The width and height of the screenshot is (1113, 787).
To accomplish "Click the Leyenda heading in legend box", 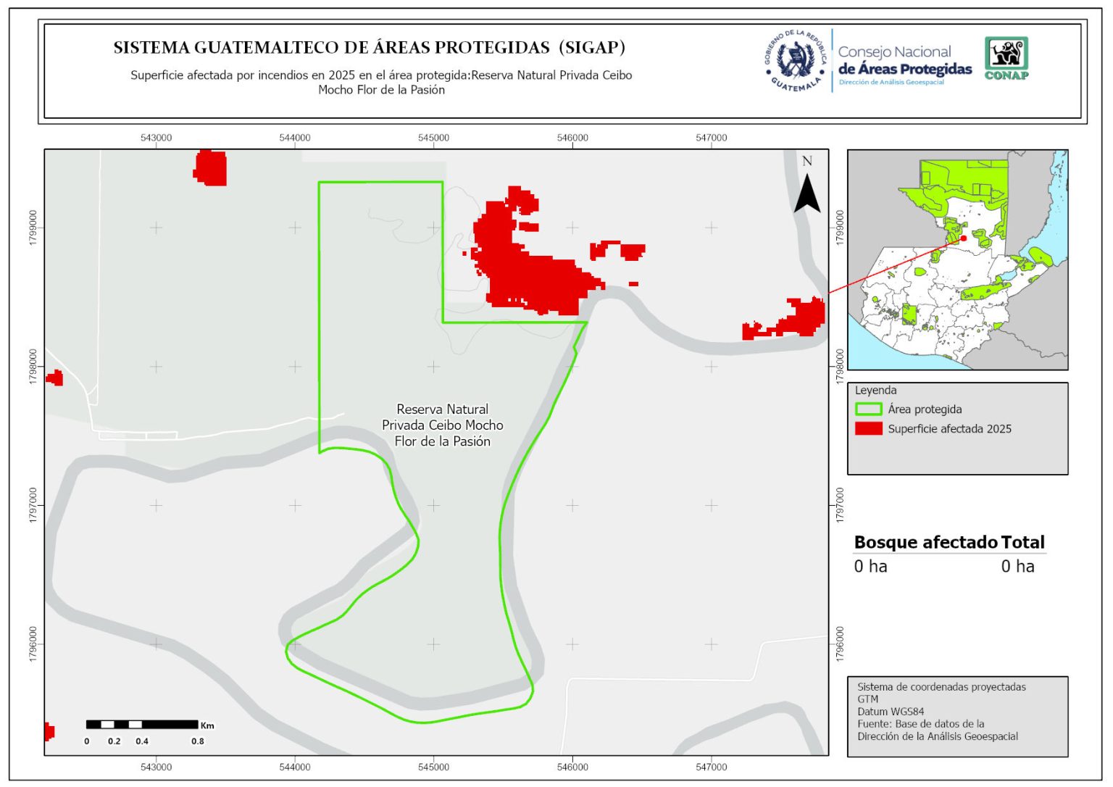I will click(x=875, y=390).
